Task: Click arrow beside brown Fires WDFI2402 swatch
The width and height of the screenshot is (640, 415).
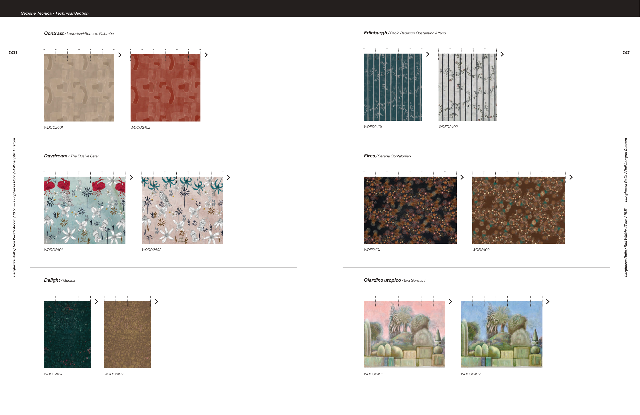Action: click(x=571, y=177)
